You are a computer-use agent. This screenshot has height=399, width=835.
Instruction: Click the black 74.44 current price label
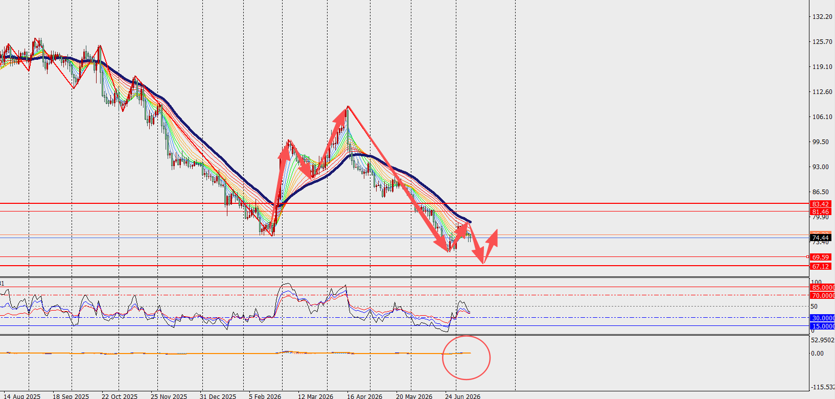821,238
